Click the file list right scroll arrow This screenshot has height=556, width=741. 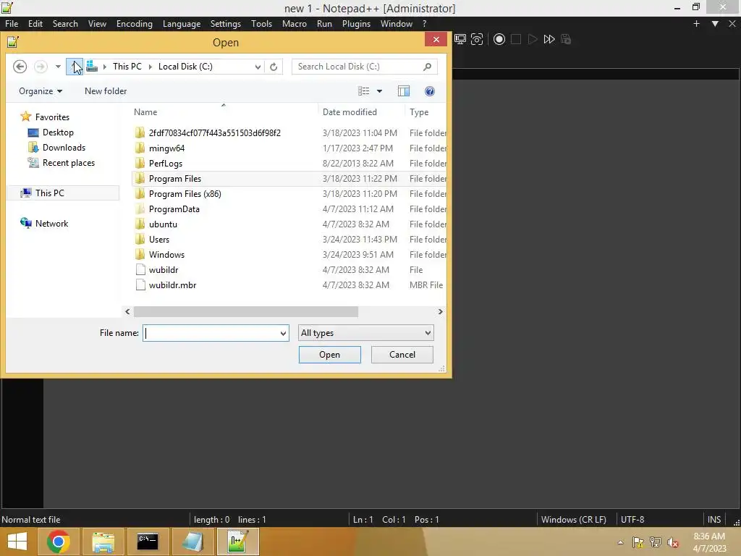click(x=440, y=311)
